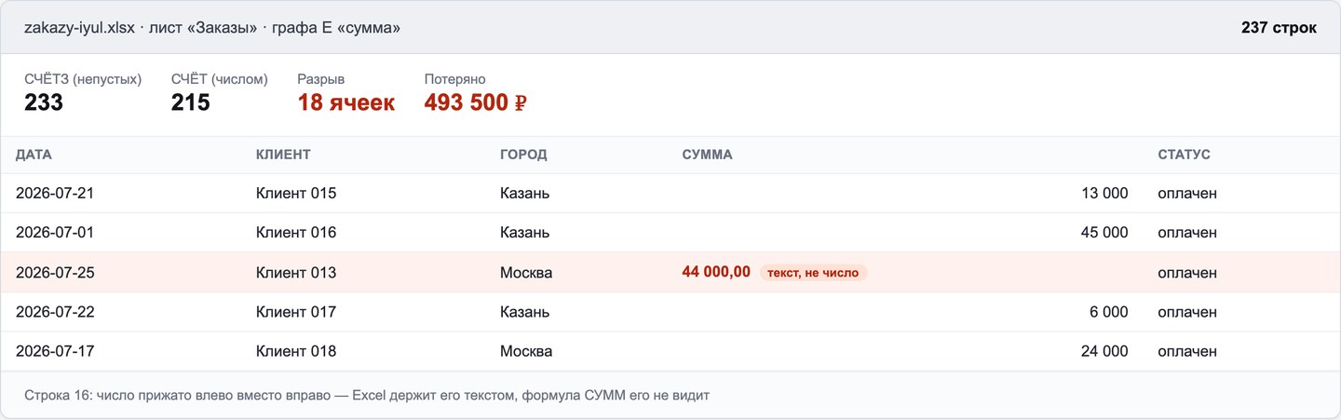Click the red 44 000,00 text value
The width and height of the screenshot is (1341, 420).
[716, 272]
